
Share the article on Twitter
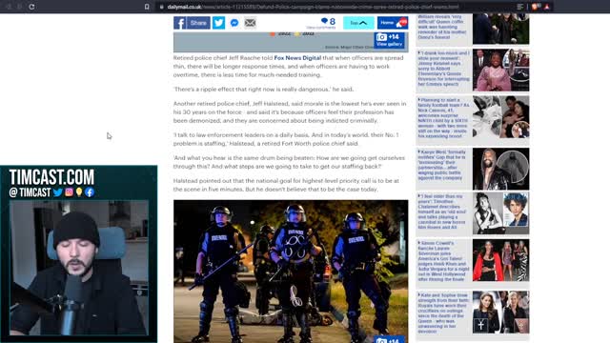click(218, 23)
